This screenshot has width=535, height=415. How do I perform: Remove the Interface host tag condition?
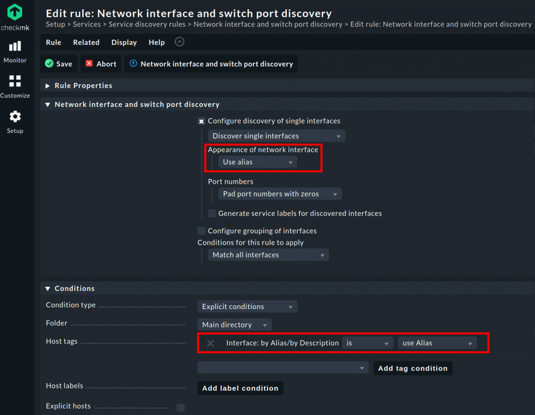(210, 343)
